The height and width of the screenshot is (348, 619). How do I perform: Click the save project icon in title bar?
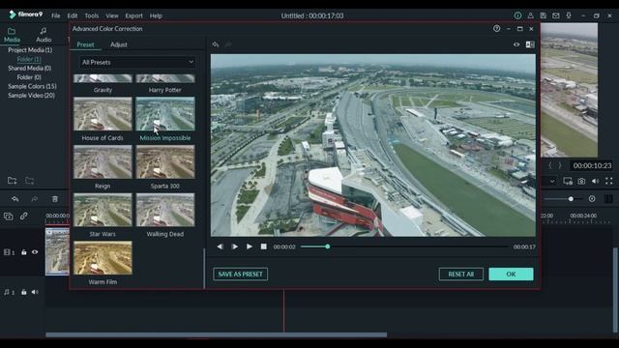pos(544,15)
